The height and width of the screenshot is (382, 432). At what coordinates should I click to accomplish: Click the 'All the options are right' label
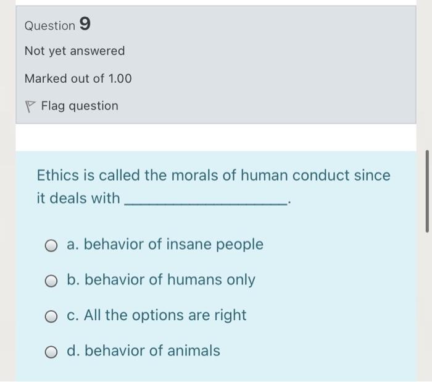coord(165,315)
